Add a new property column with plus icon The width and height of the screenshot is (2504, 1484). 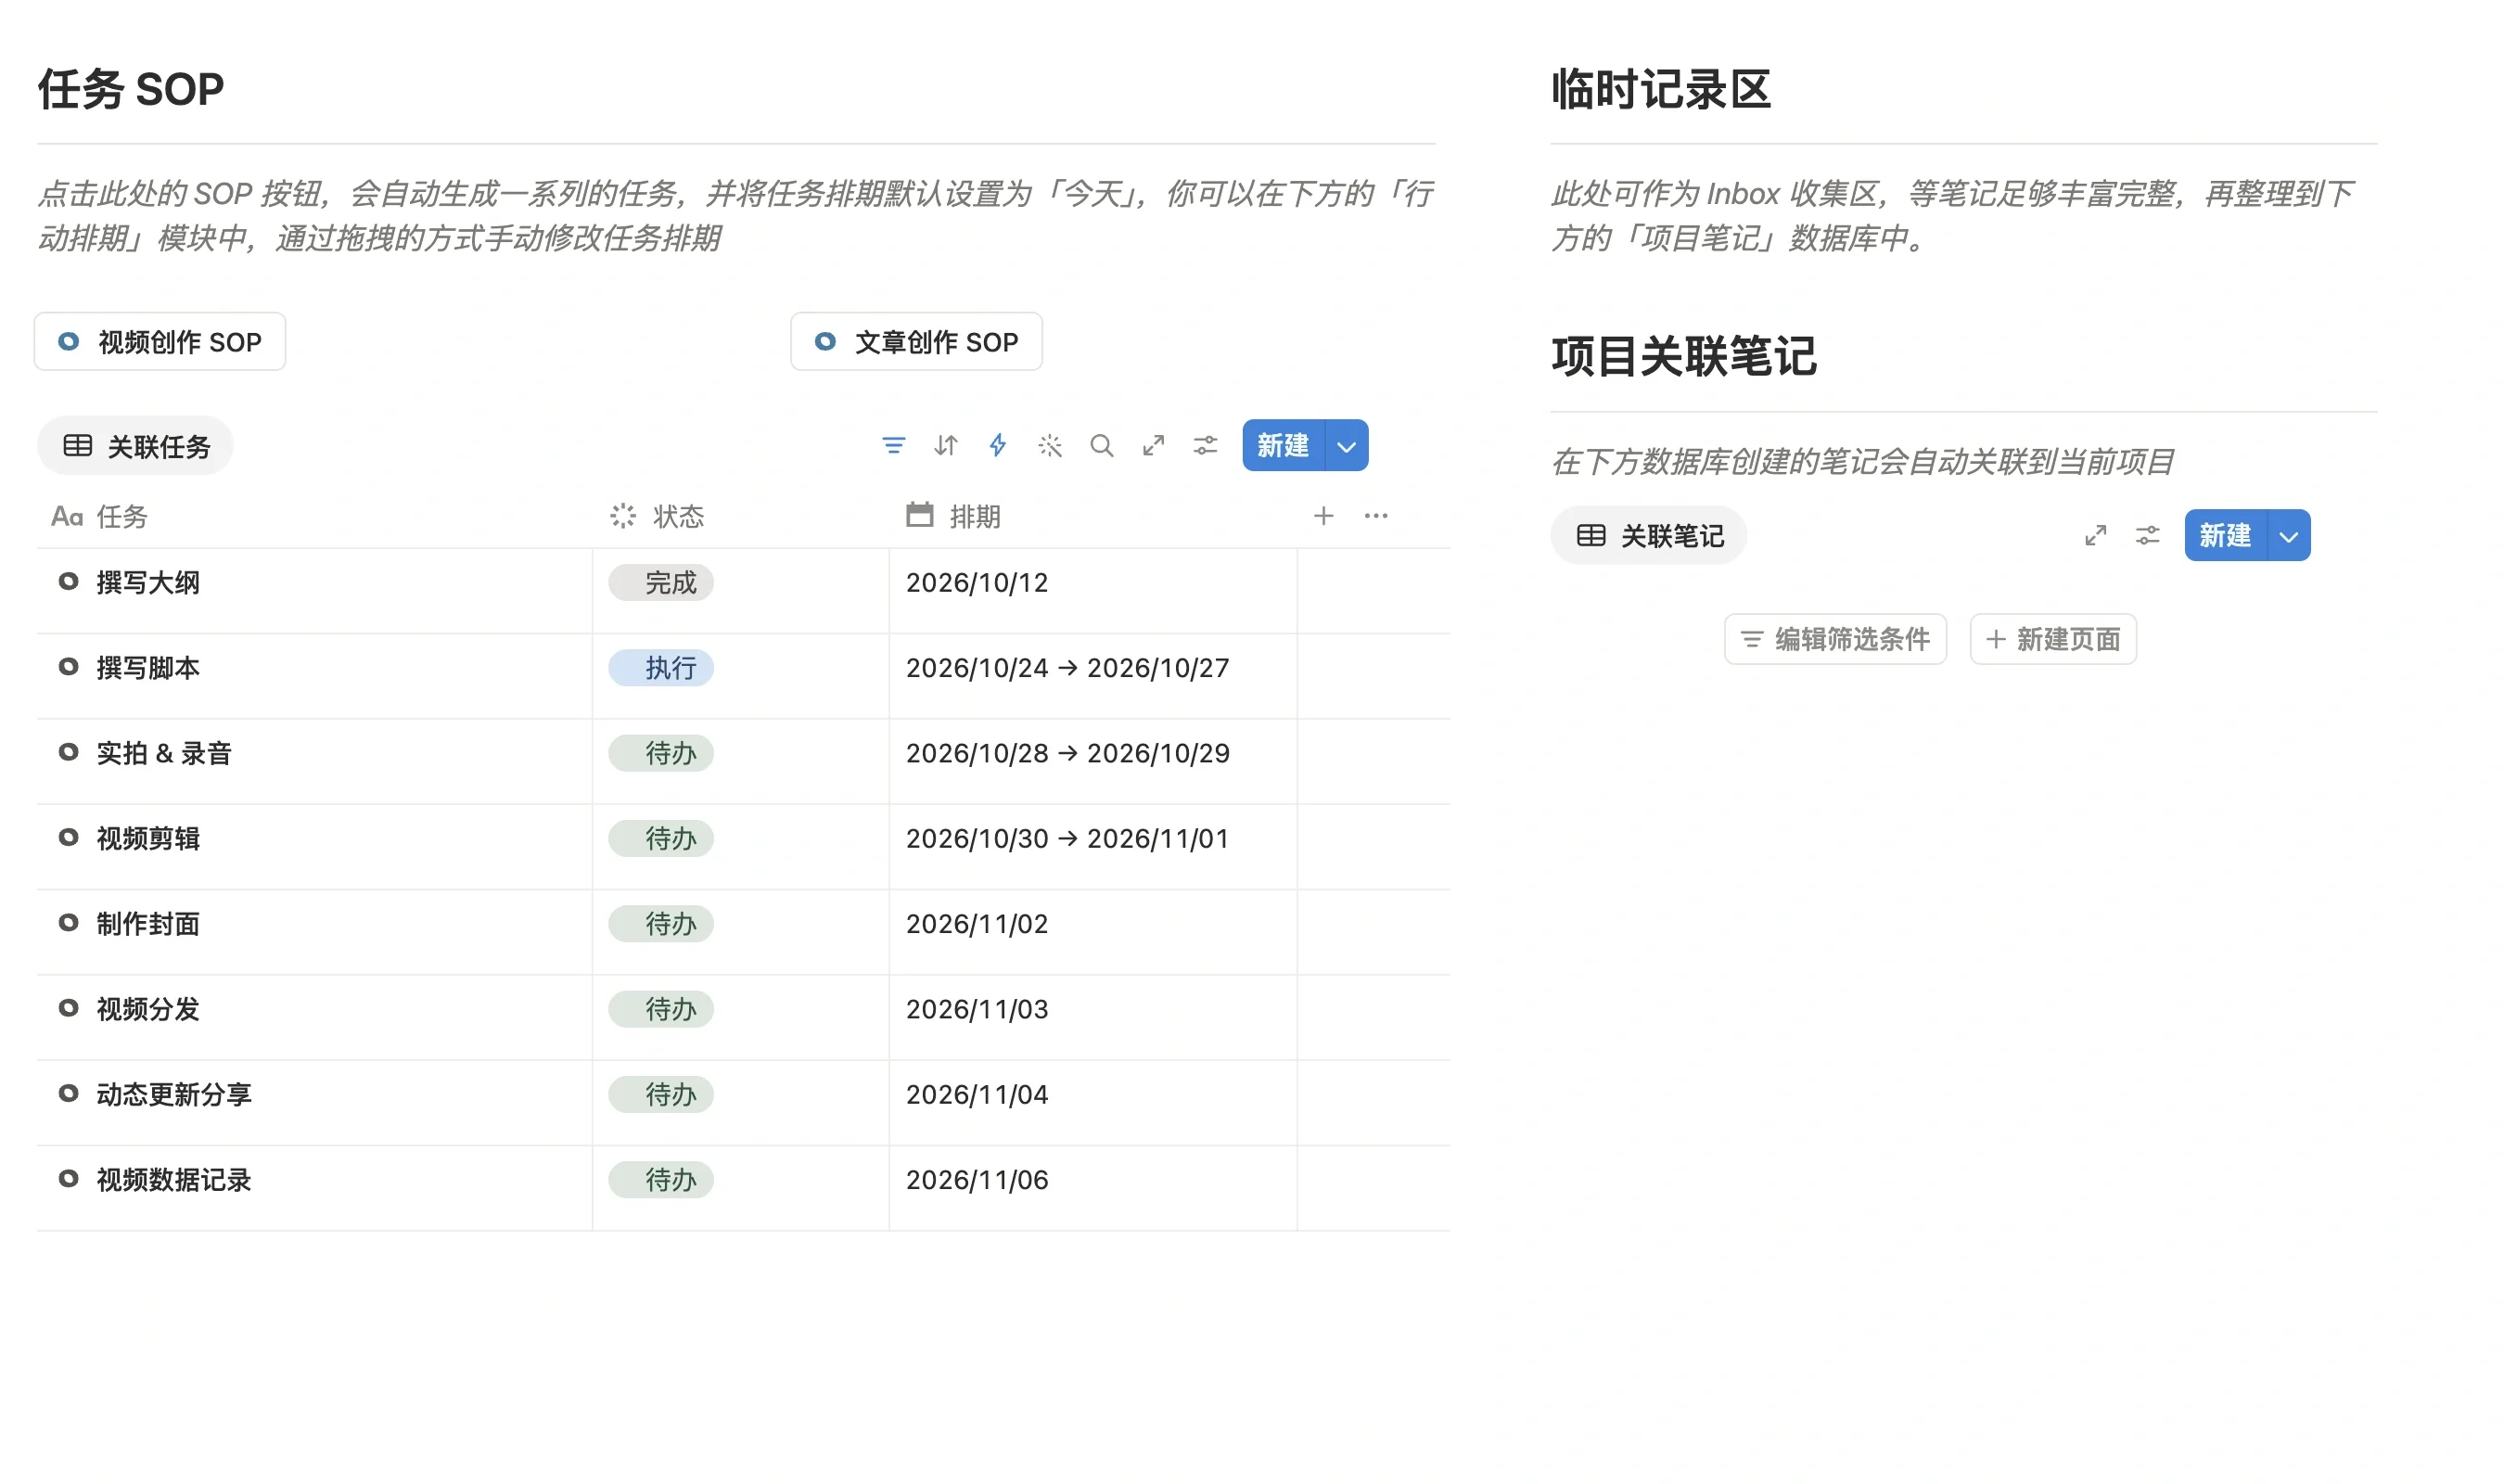[x=1323, y=516]
